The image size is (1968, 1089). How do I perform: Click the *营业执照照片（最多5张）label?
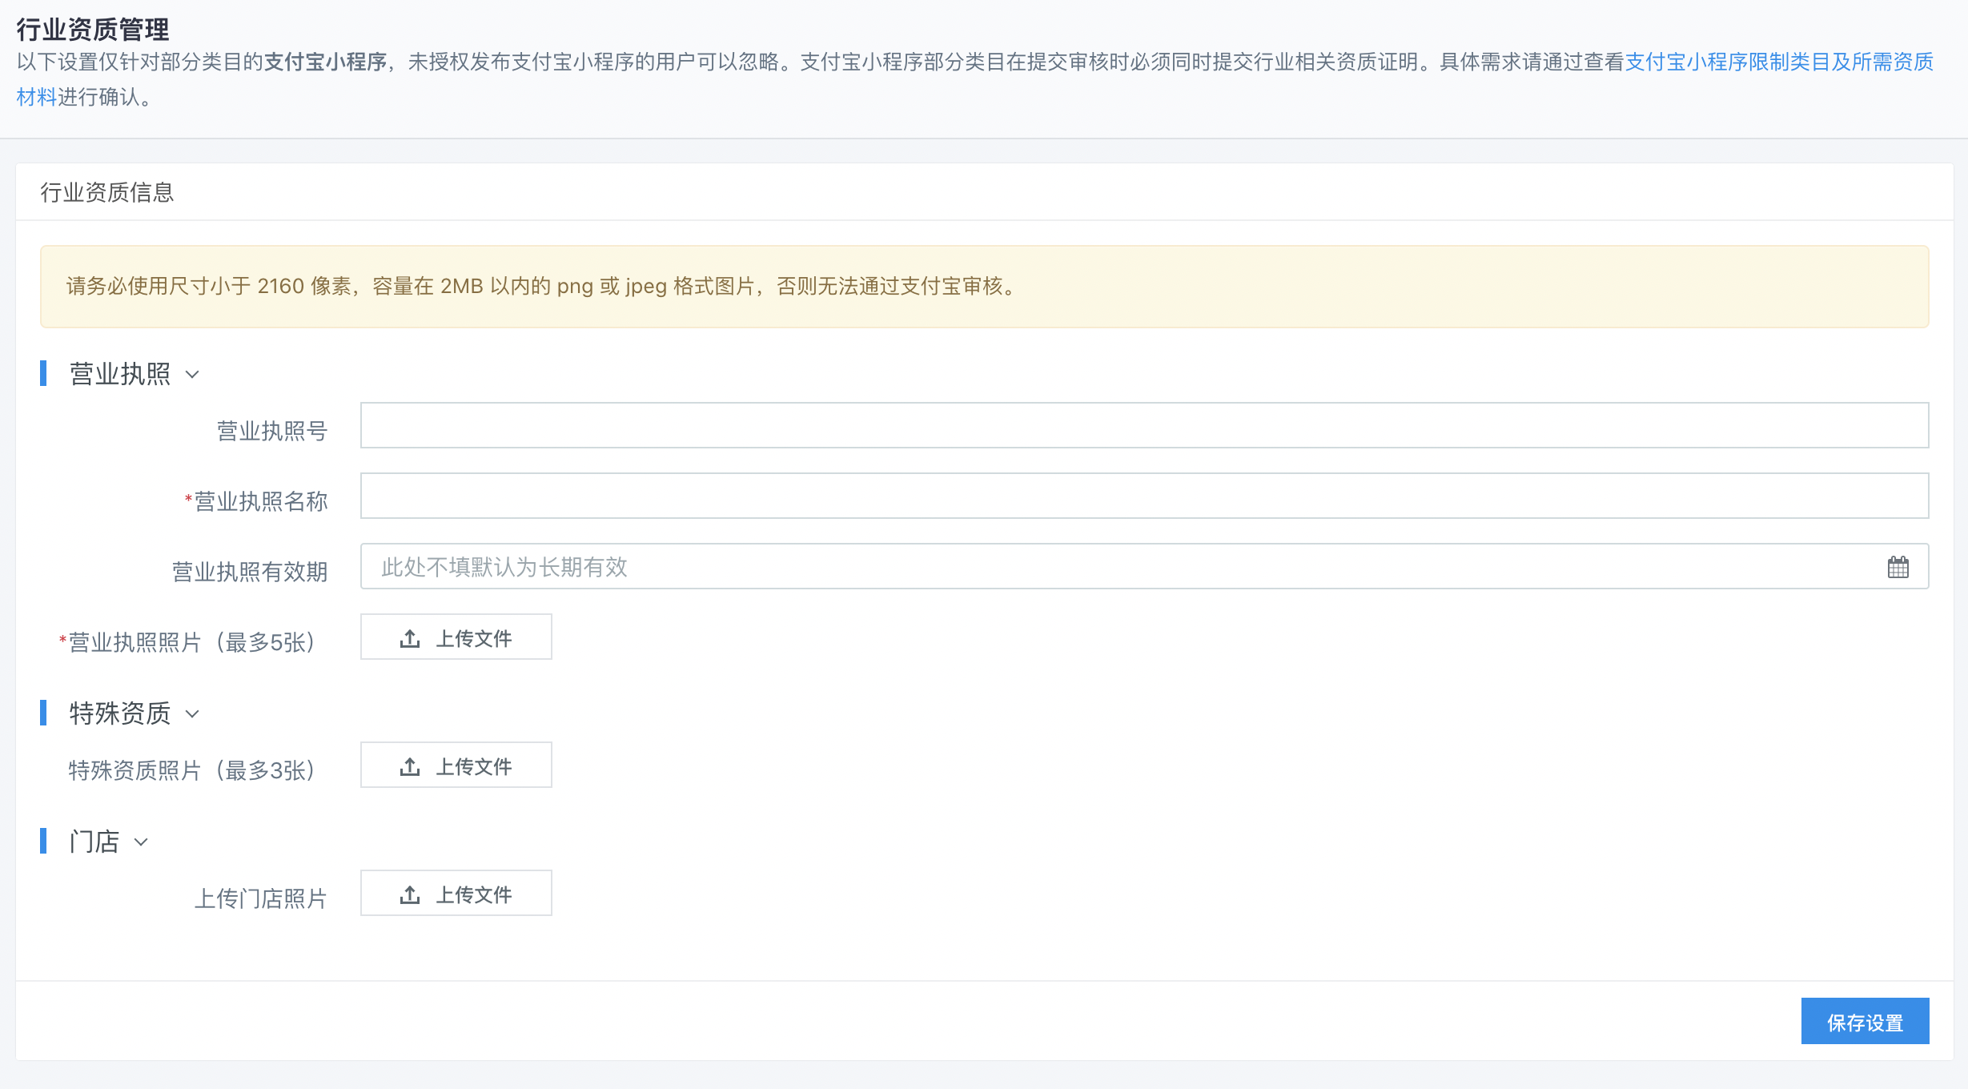[187, 642]
